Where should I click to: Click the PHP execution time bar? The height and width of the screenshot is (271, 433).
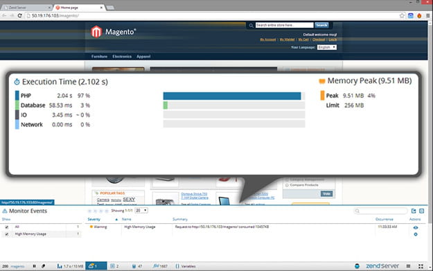tap(232, 96)
